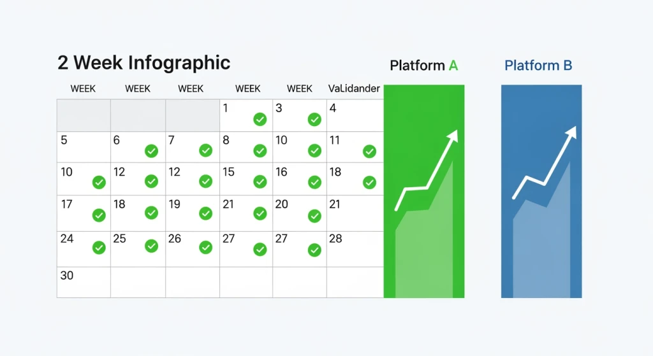Click the Platform B heading

[538, 66]
